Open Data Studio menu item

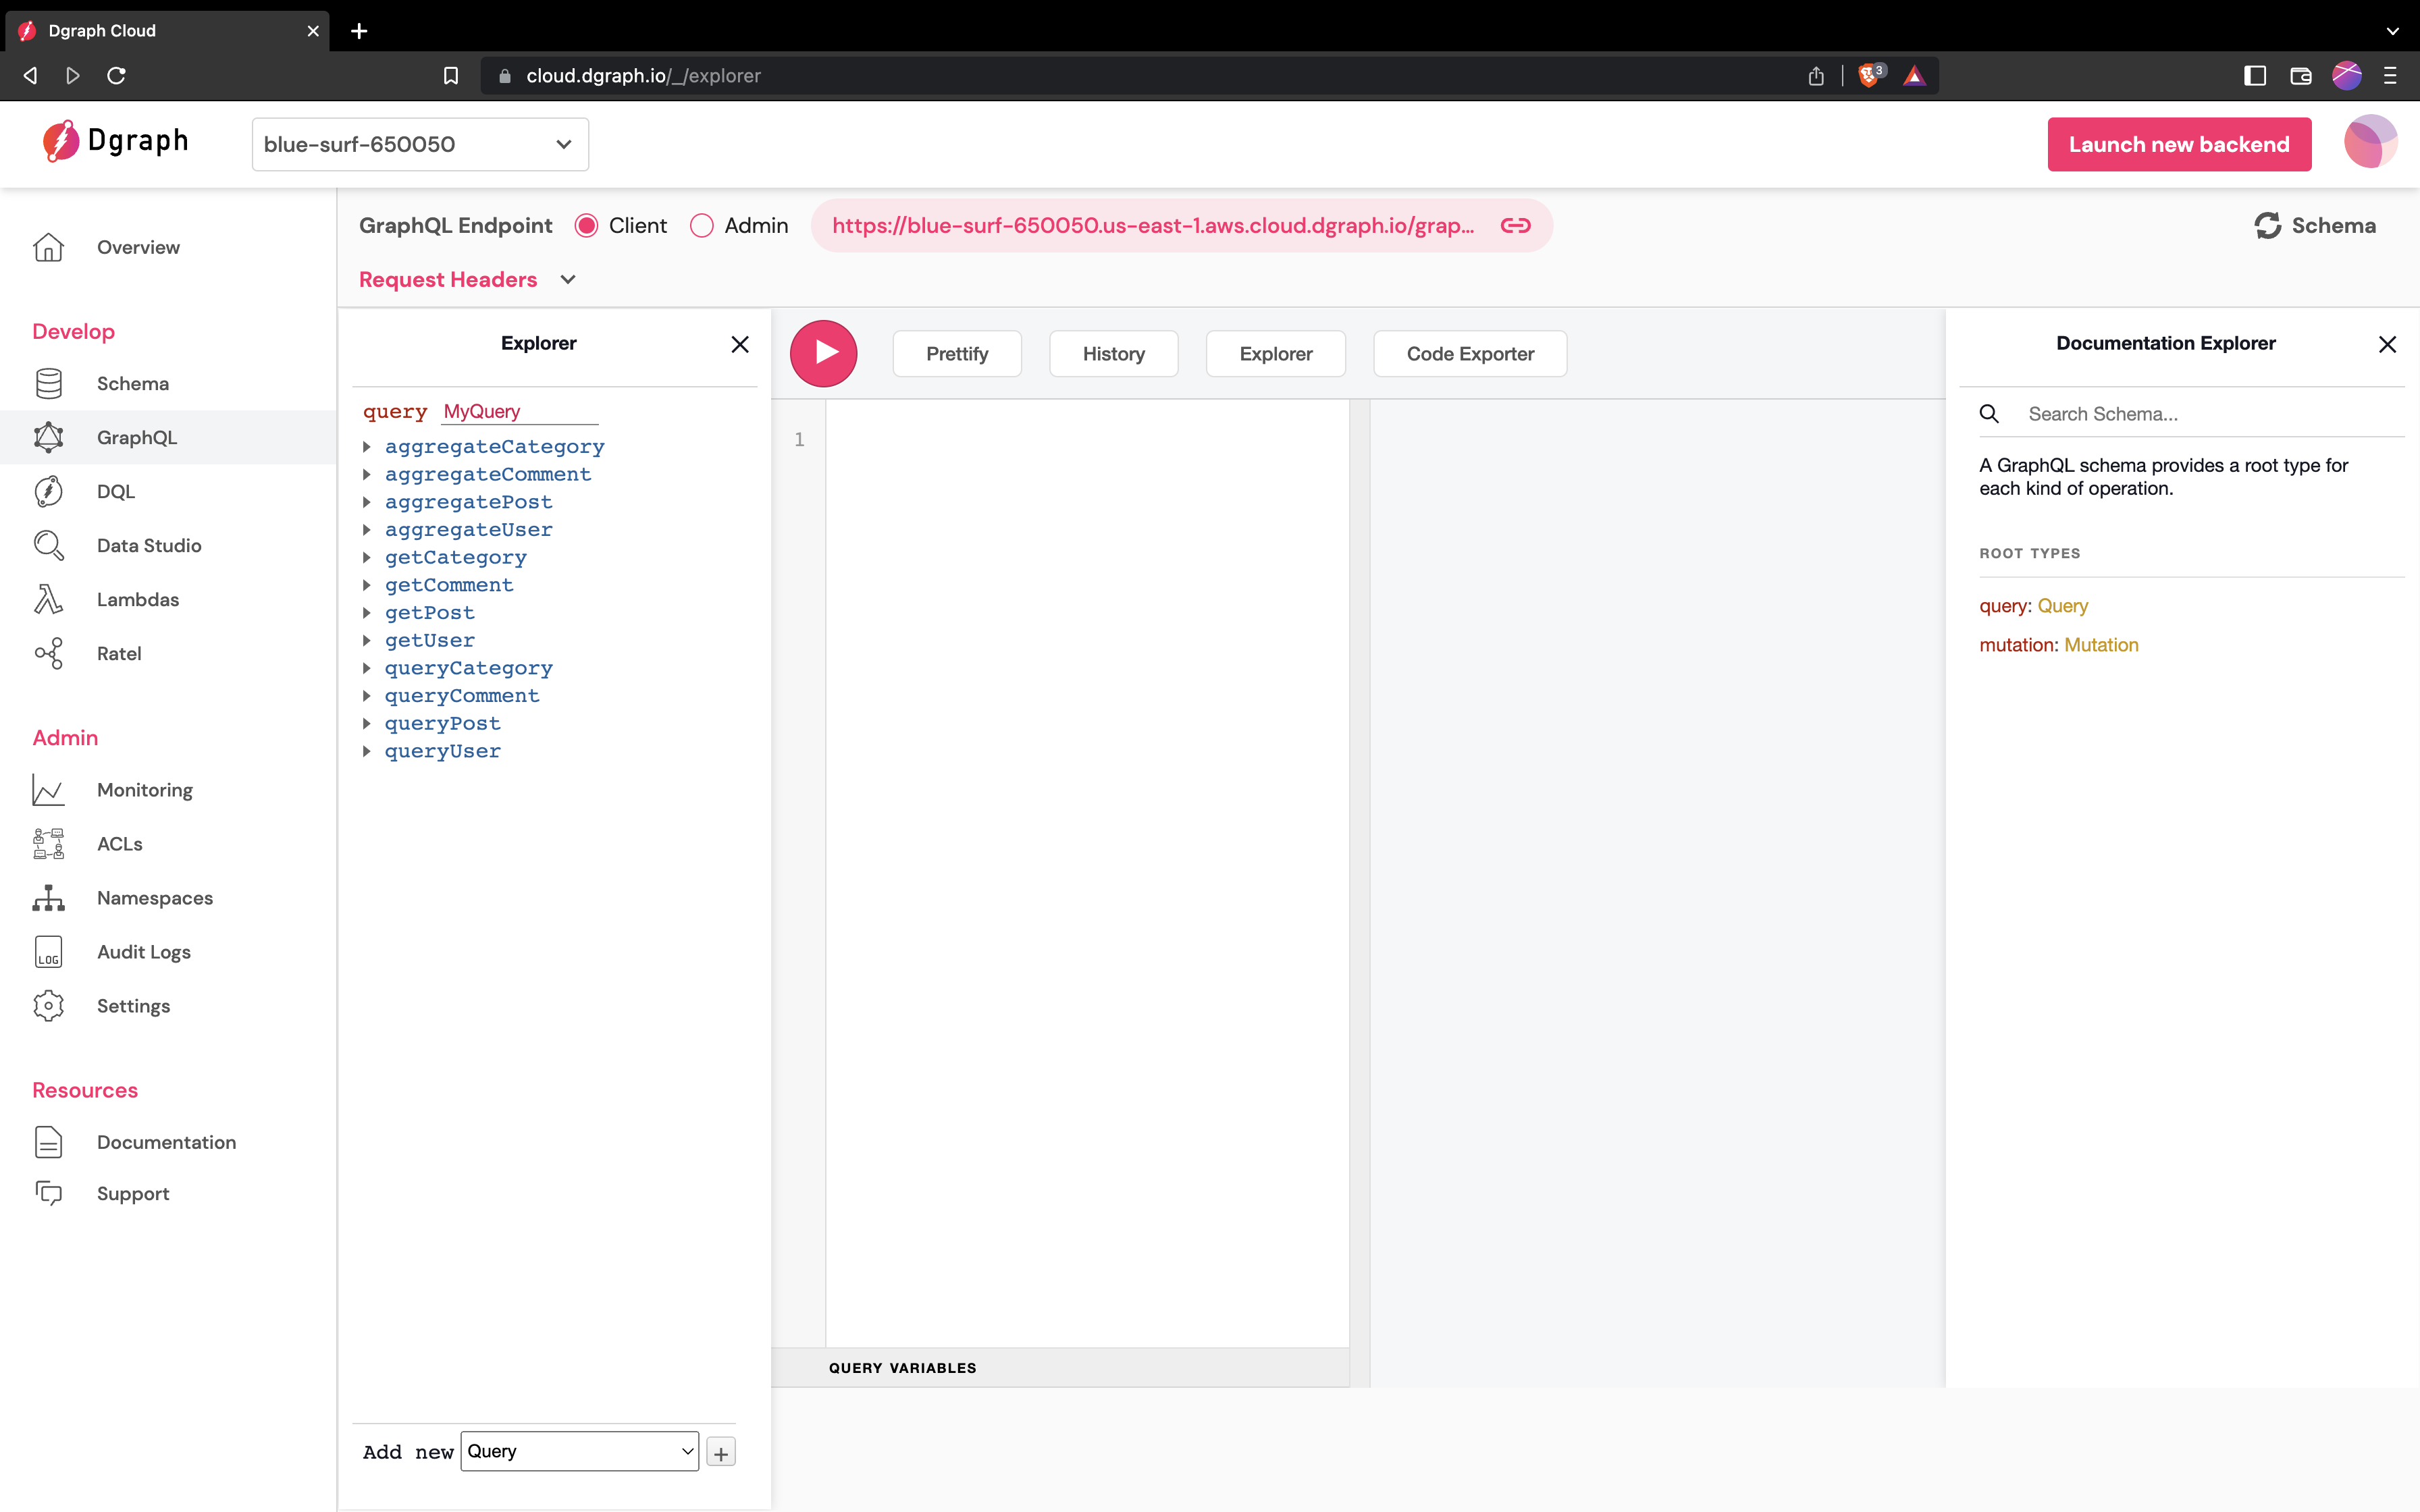coord(149,545)
